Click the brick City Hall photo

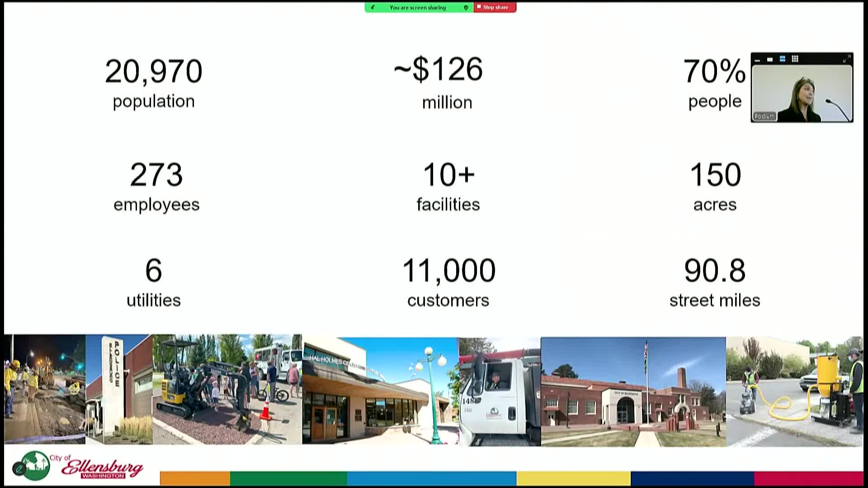(x=633, y=391)
